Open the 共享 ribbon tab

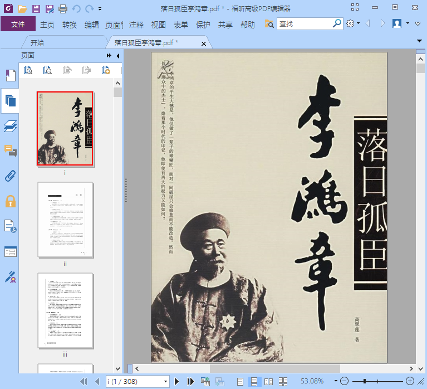(x=225, y=25)
